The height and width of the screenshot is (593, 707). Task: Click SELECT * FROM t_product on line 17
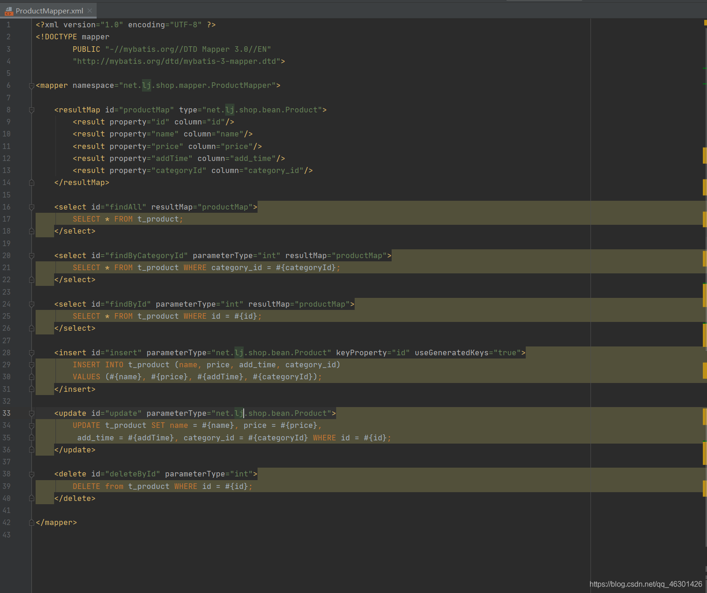(128, 219)
